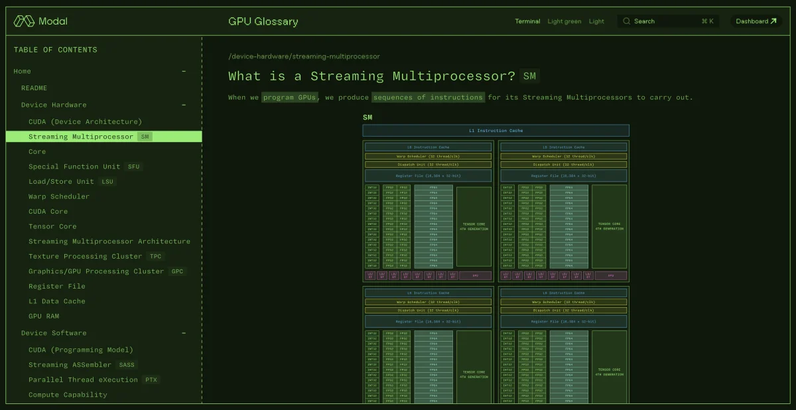Go to Compute Capability page
Screen dimensions: 796x410
[68, 395]
